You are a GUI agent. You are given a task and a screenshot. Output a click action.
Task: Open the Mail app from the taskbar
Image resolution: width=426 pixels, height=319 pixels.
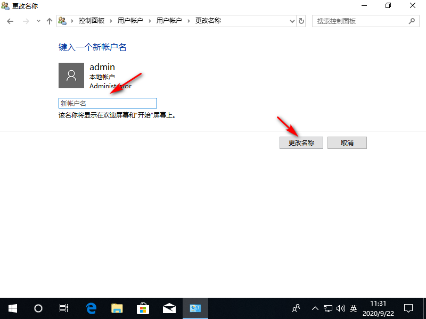(169, 308)
